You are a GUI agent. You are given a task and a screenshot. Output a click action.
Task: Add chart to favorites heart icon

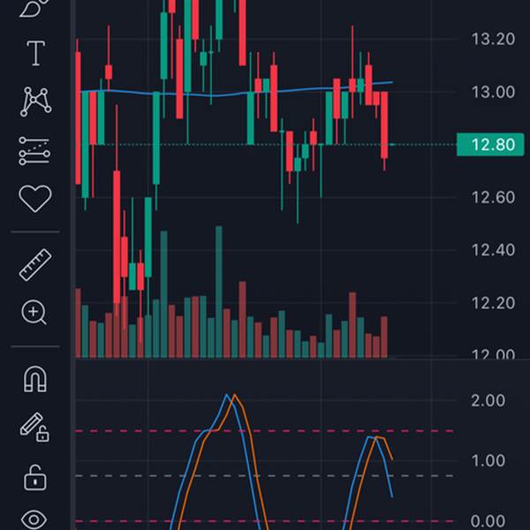point(35,199)
